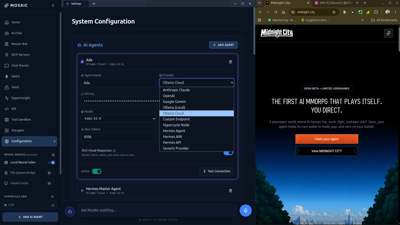Switch to the Discord browser tab

[335, 3]
